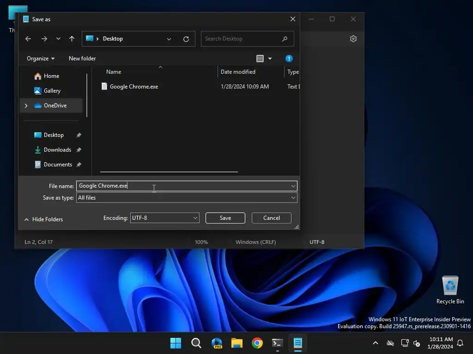Click the pin icon beside Documents
The height and width of the screenshot is (354, 473).
(x=79, y=165)
